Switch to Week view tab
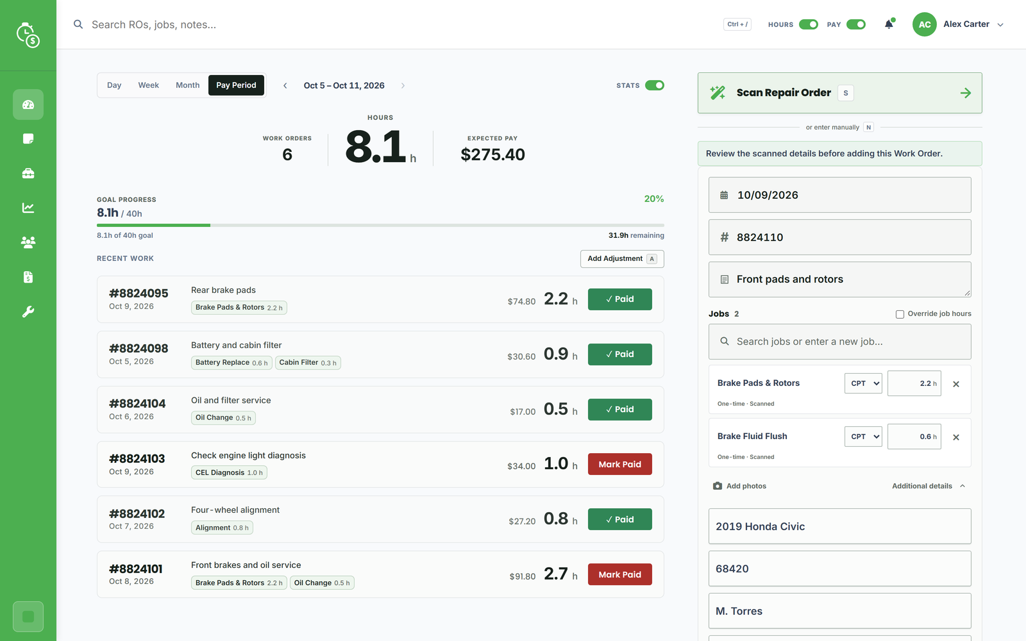This screenshot has height=641, width=1026. [x=149, y=85]
